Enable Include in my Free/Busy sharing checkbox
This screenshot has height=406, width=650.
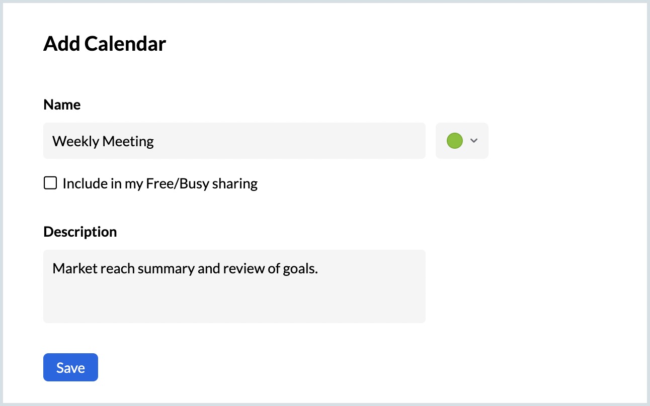click(50, 183)
